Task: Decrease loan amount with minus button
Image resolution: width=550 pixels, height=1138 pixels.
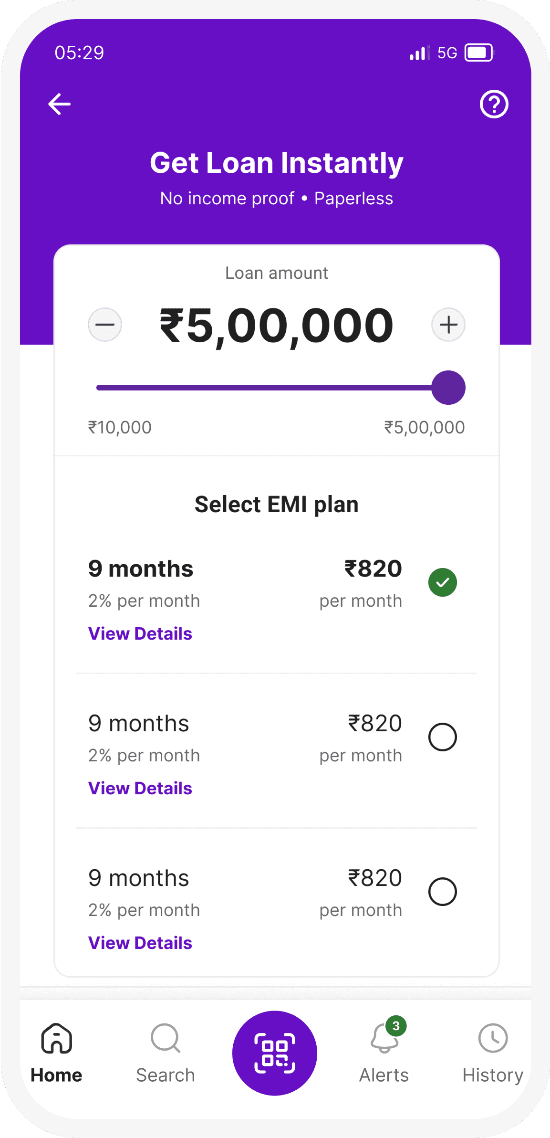Action: [x=105, y=325]
